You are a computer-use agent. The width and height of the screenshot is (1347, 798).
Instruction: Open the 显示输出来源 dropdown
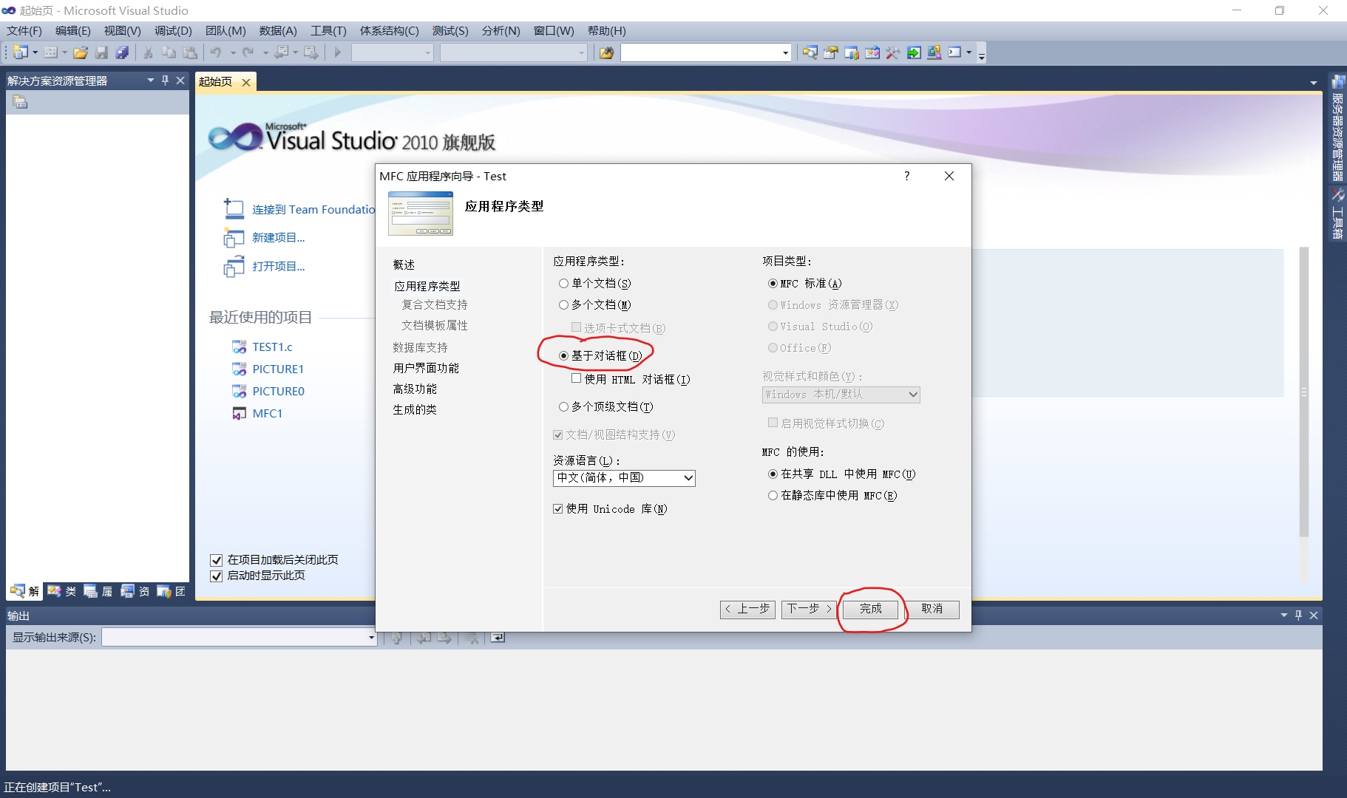pos(370,638)
